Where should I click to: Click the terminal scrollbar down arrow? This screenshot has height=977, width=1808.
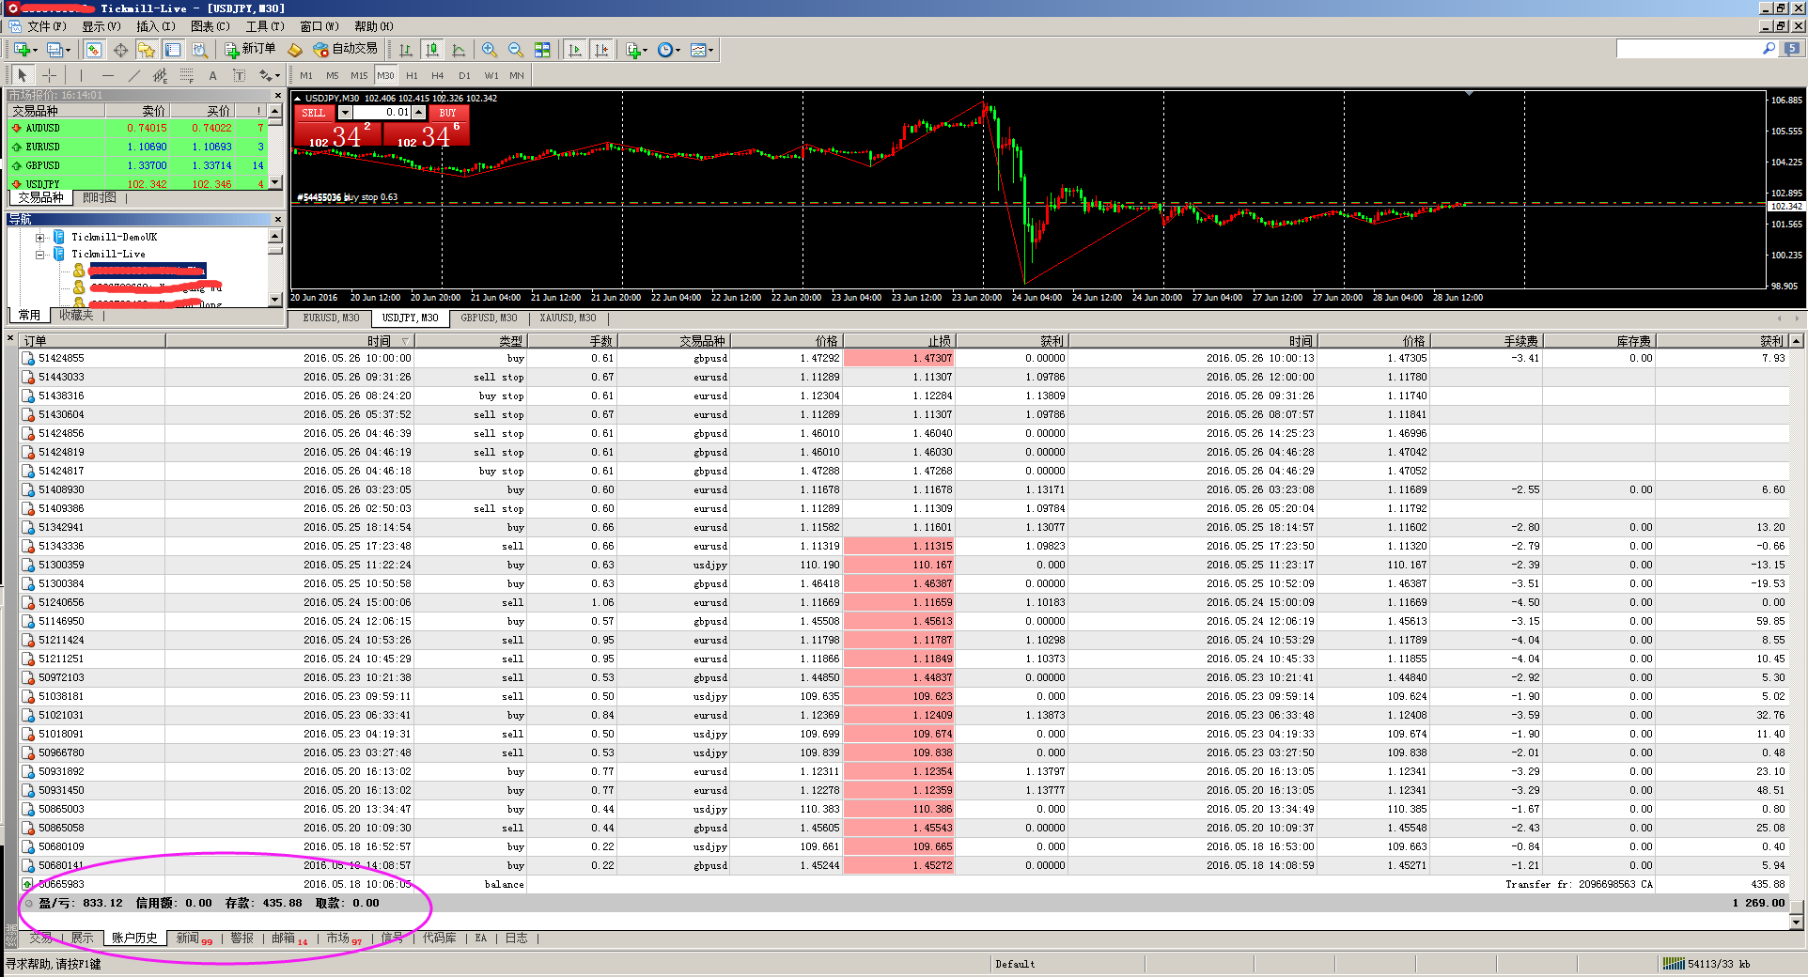click(x=1797, y=923)
